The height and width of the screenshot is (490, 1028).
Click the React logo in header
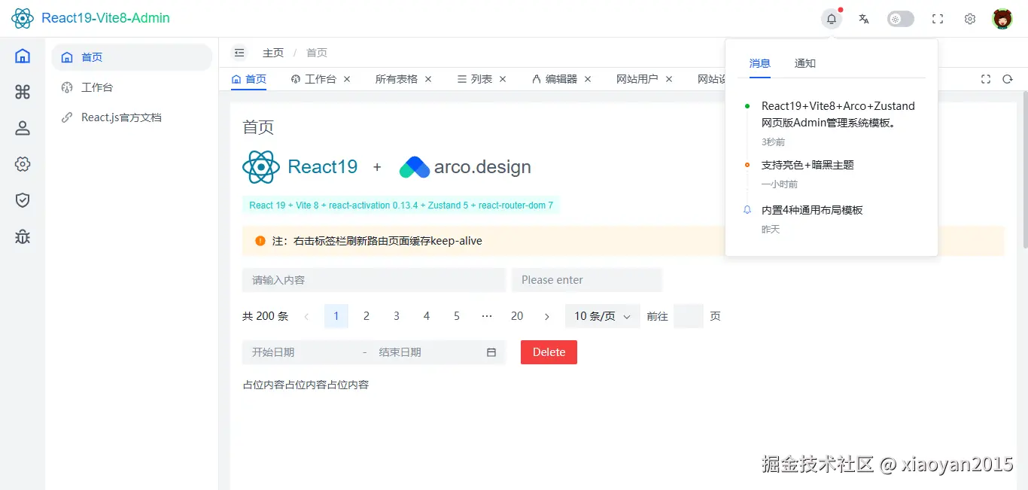23,18
